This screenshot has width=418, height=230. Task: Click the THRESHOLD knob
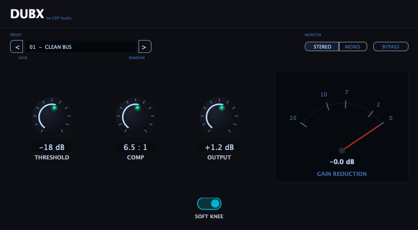pos(52,116)
